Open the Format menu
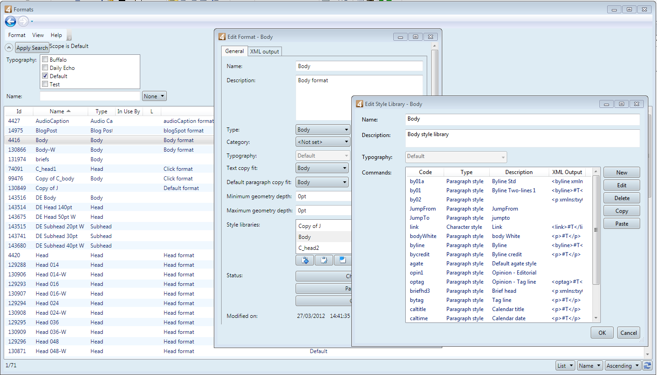Viewport: 657px width, 375px height. click(x=17, y=35)
